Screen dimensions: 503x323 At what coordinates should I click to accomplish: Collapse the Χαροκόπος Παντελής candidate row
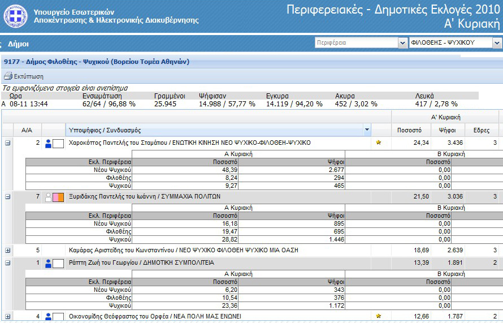(8, 143)
